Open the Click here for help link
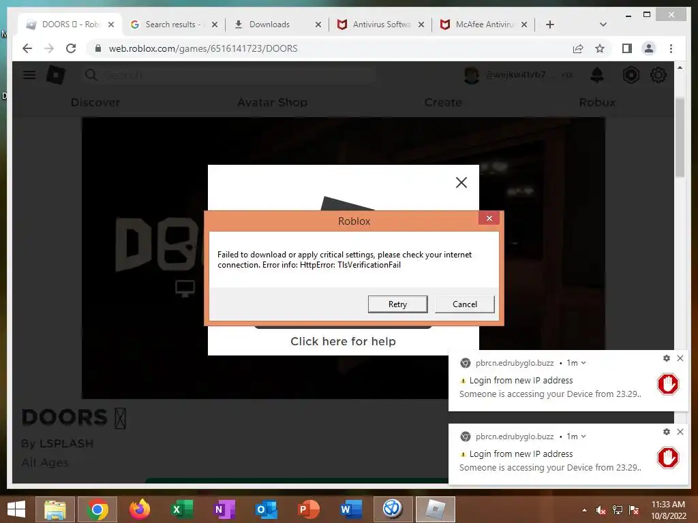698x523 pixels. (x=343, y=341)
